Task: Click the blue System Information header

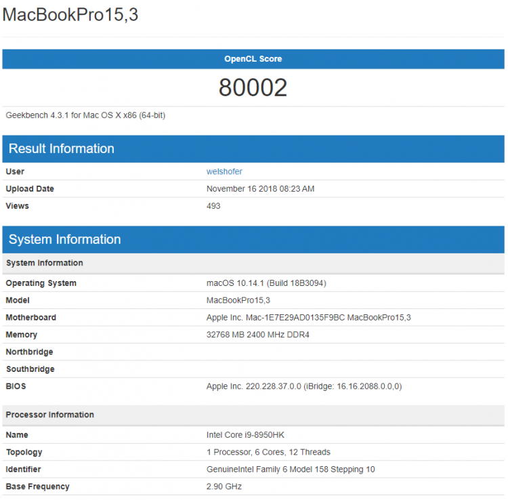Action: point(253,239)
